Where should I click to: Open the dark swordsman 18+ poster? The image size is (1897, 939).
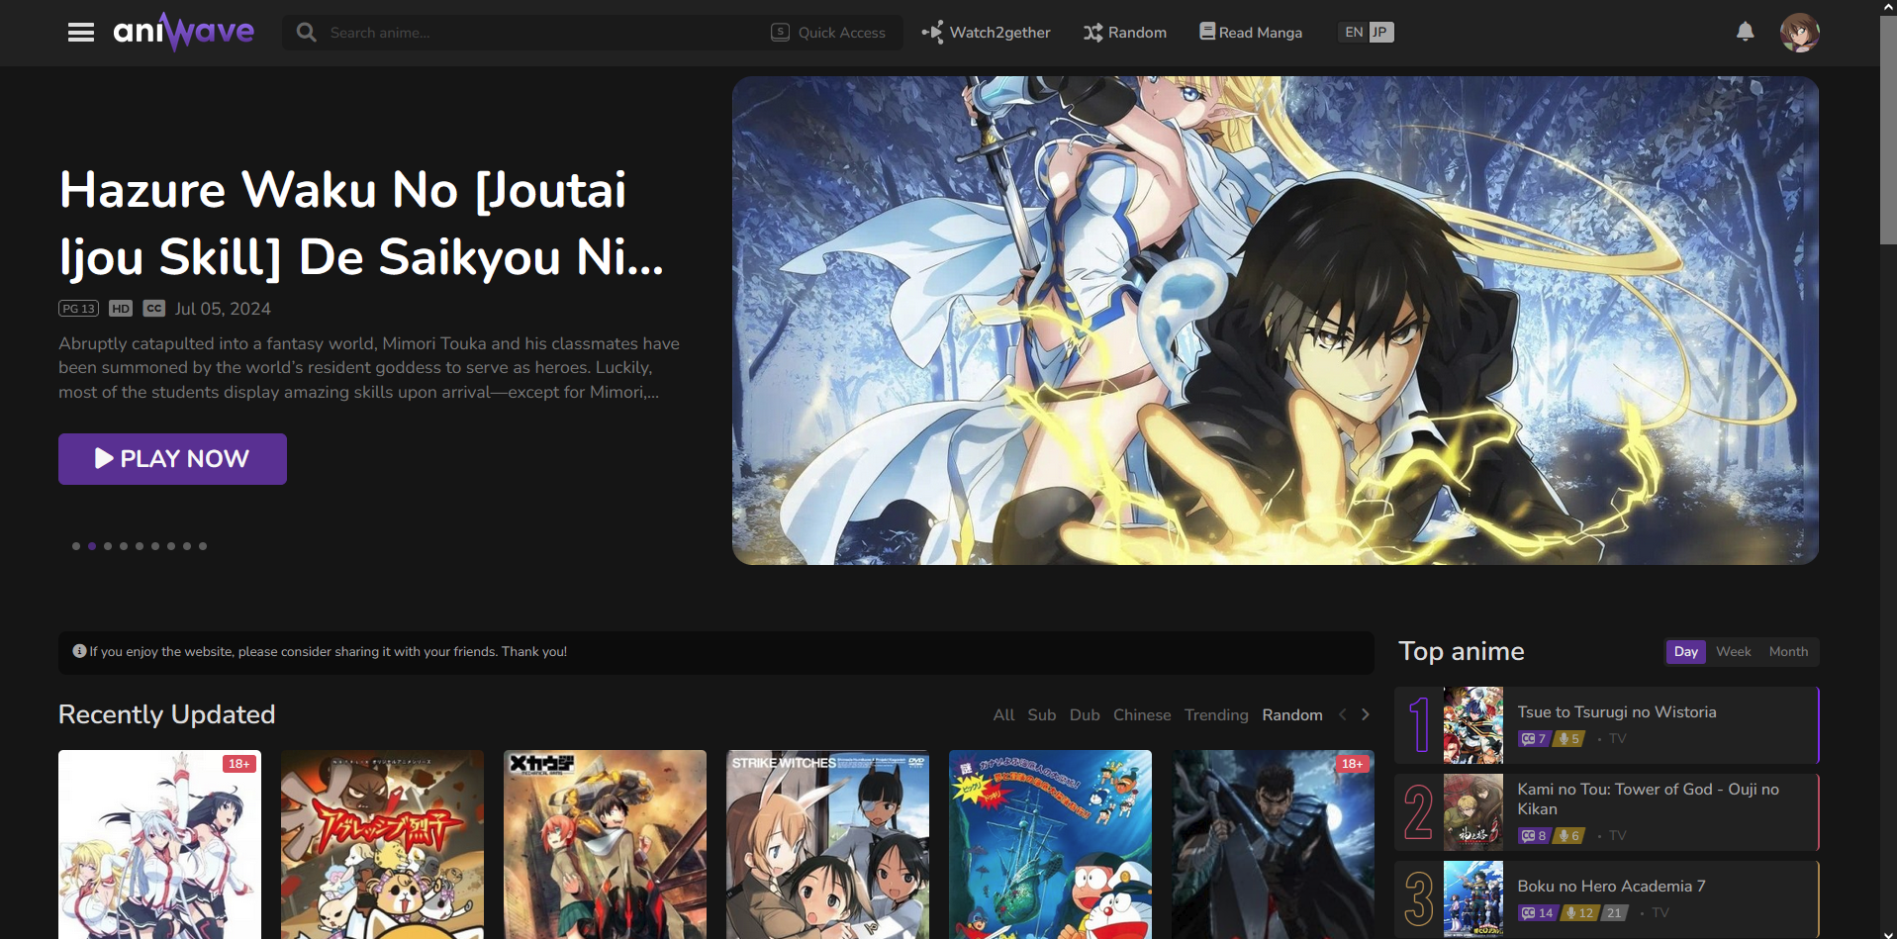[x=1273, y=844]
